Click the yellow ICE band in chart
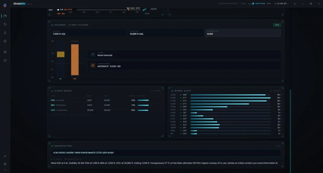 tap(61, 54)
